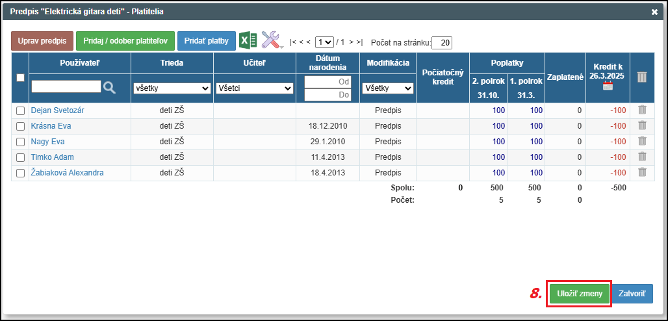This screenshot has width=668, height=321.
Task: Click the Učiteľ column header
Action: pyautogui.click(x=255, y=62)
